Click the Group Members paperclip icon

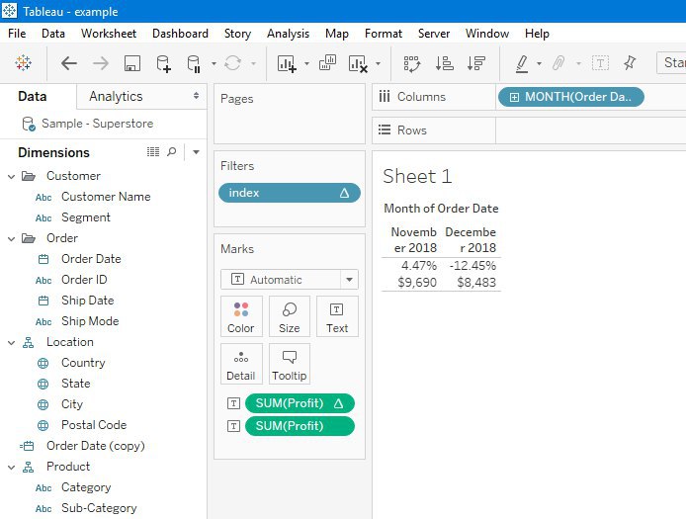coord(558,63)
